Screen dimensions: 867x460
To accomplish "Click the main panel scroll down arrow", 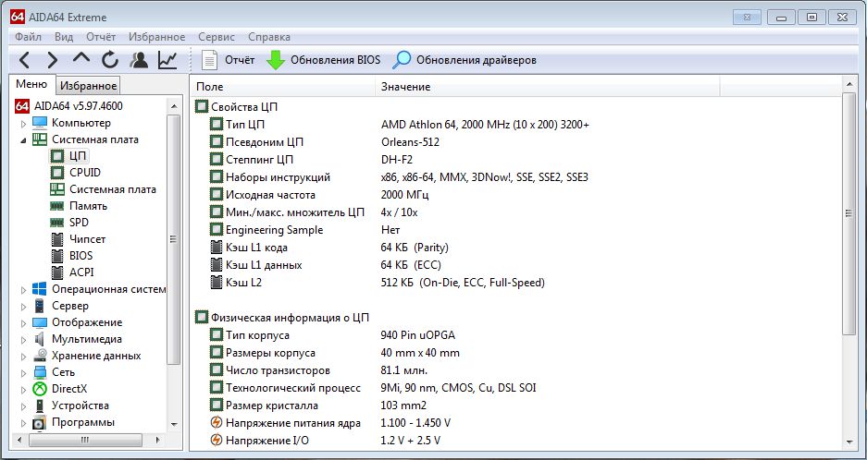I will click(848, 442).
